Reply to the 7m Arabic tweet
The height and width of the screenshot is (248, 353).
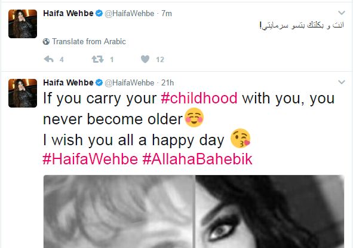pyautogui.click(x=48, y=59)
